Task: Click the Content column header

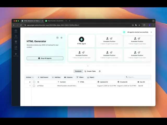Action: [x=62, y=82]
